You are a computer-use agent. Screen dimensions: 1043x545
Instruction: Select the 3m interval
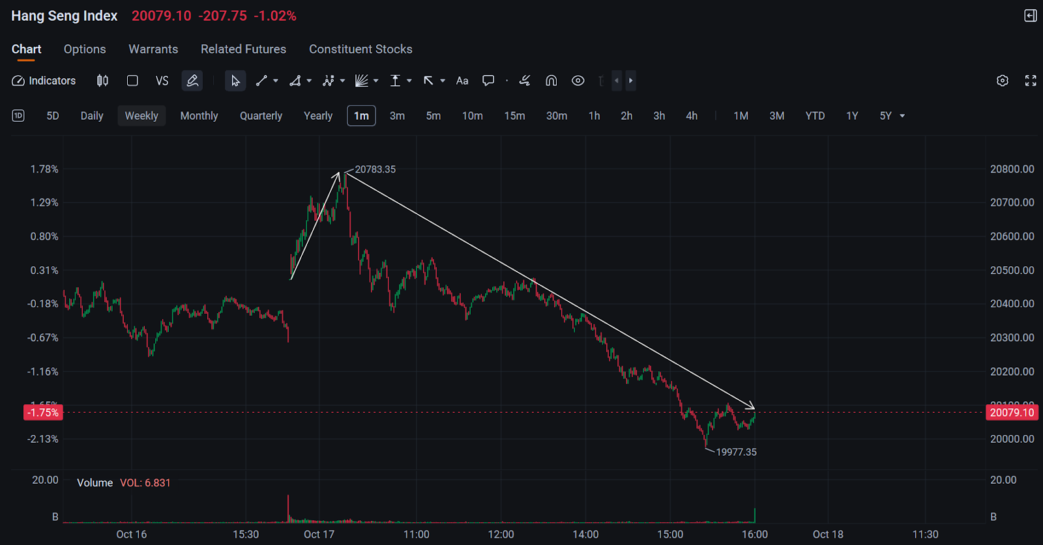click(x=397, y=116)
